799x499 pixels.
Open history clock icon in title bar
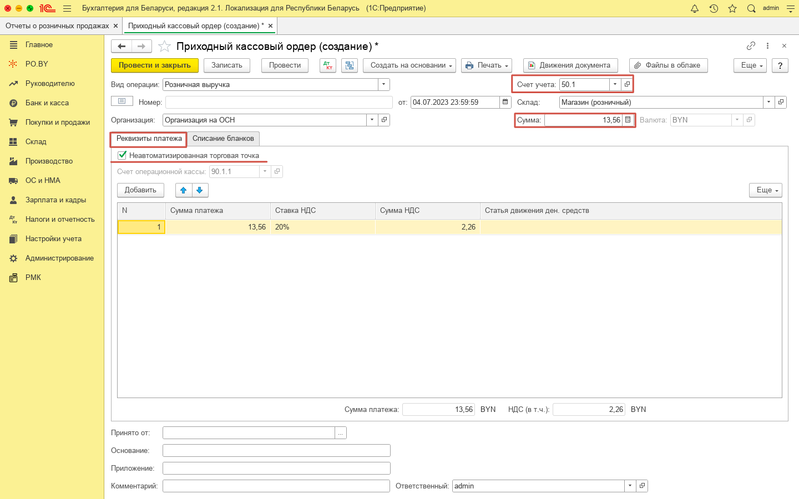[x=714, y=8]
